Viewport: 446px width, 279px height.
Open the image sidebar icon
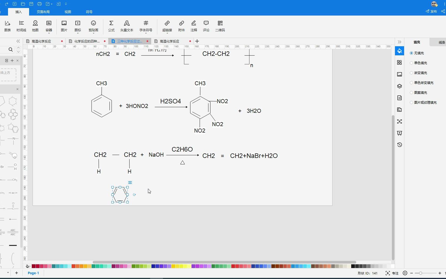click(x=400, y=74)
